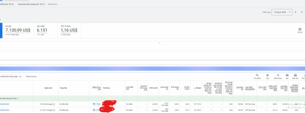Click the 137 ¥ average cost cell
The image size is (305, 113).
185,110
